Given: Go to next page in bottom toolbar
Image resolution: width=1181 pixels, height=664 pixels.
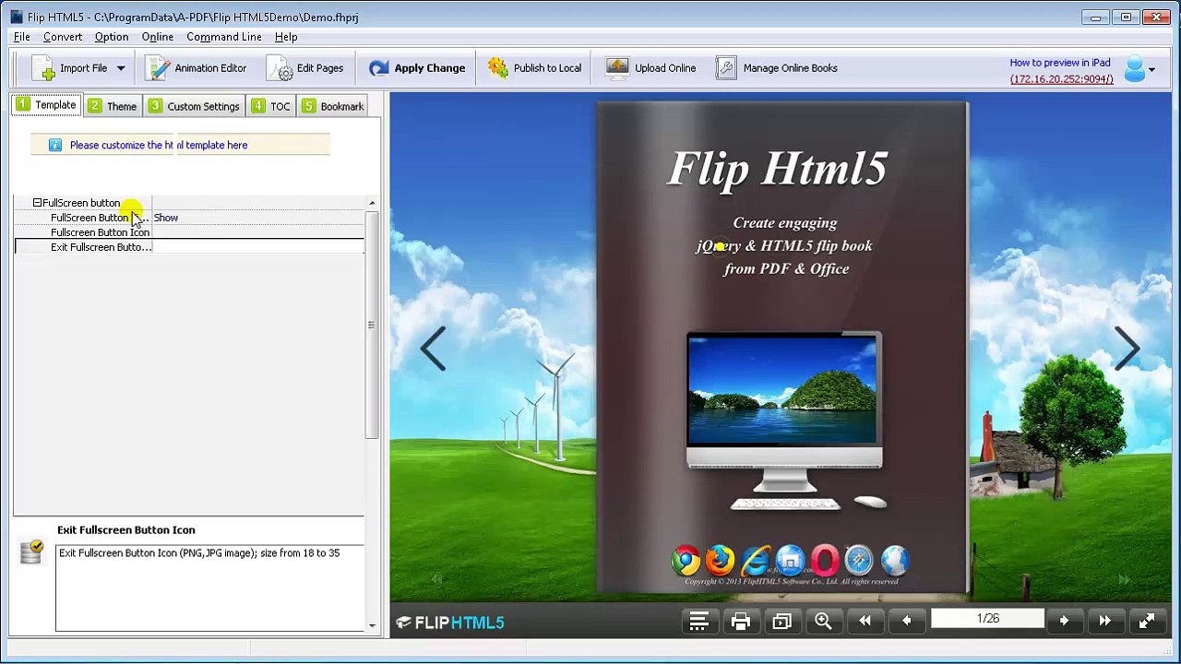Looking at the screenshot, I should pos(1064,622).
